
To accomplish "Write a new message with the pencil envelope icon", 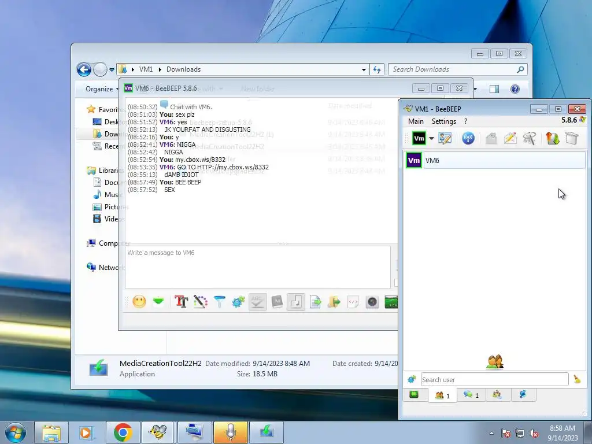I will tap(510, 138).
